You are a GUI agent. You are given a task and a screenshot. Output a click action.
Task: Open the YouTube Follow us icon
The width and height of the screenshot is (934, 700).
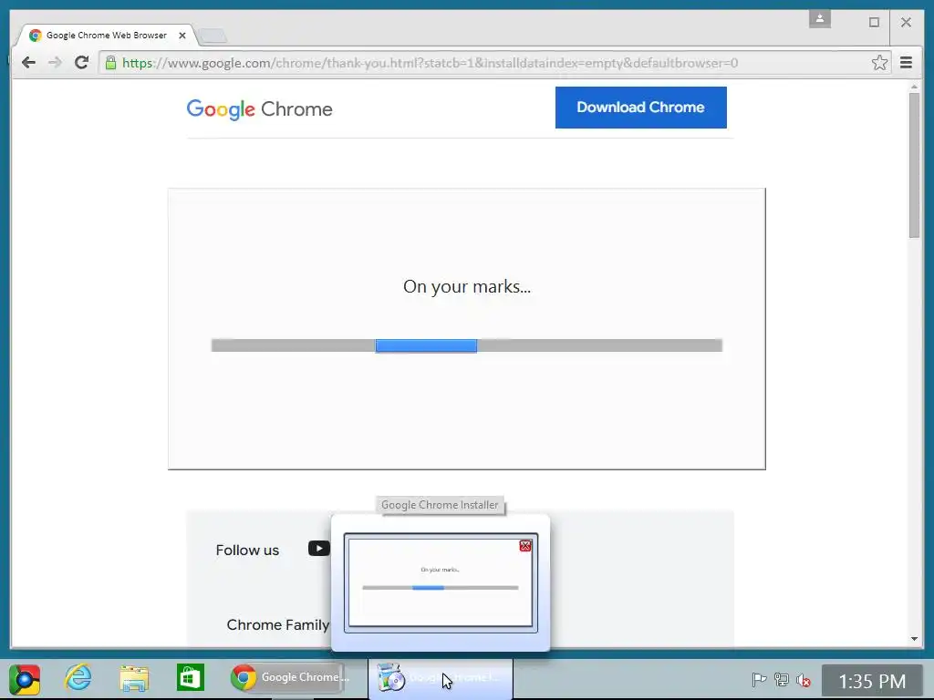[x=318, y=548]
